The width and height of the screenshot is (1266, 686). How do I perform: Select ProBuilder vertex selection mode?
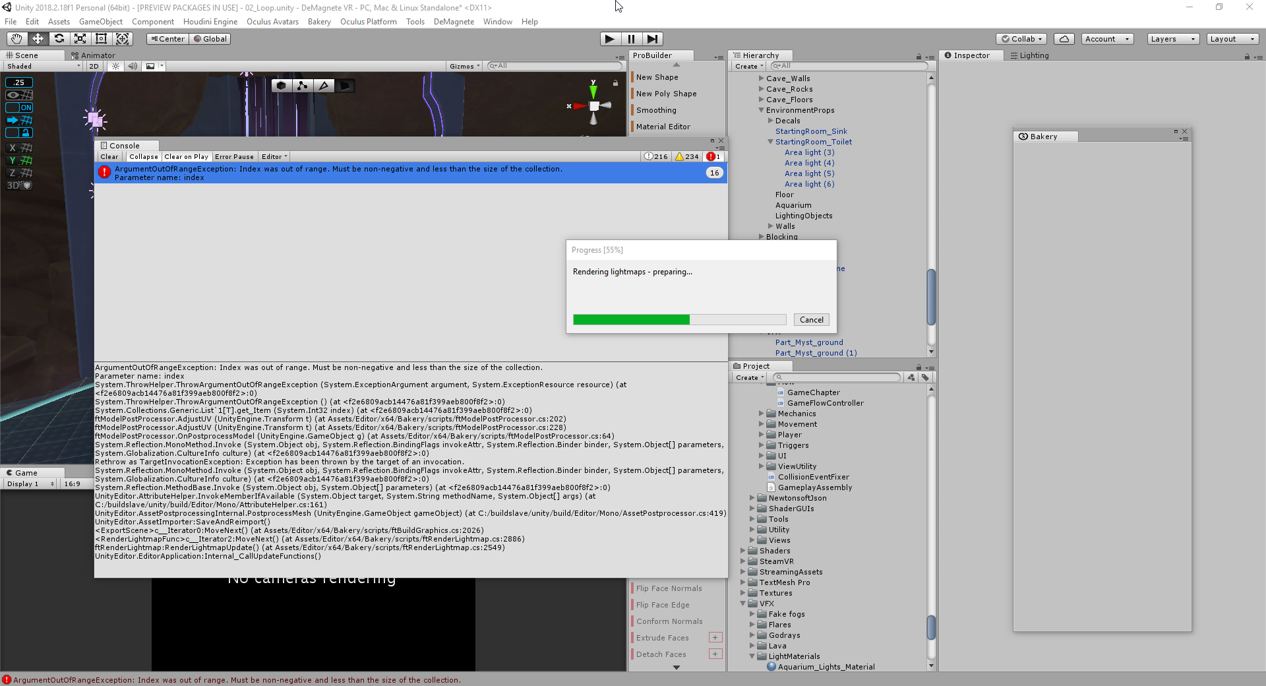(x=303, y=85)
